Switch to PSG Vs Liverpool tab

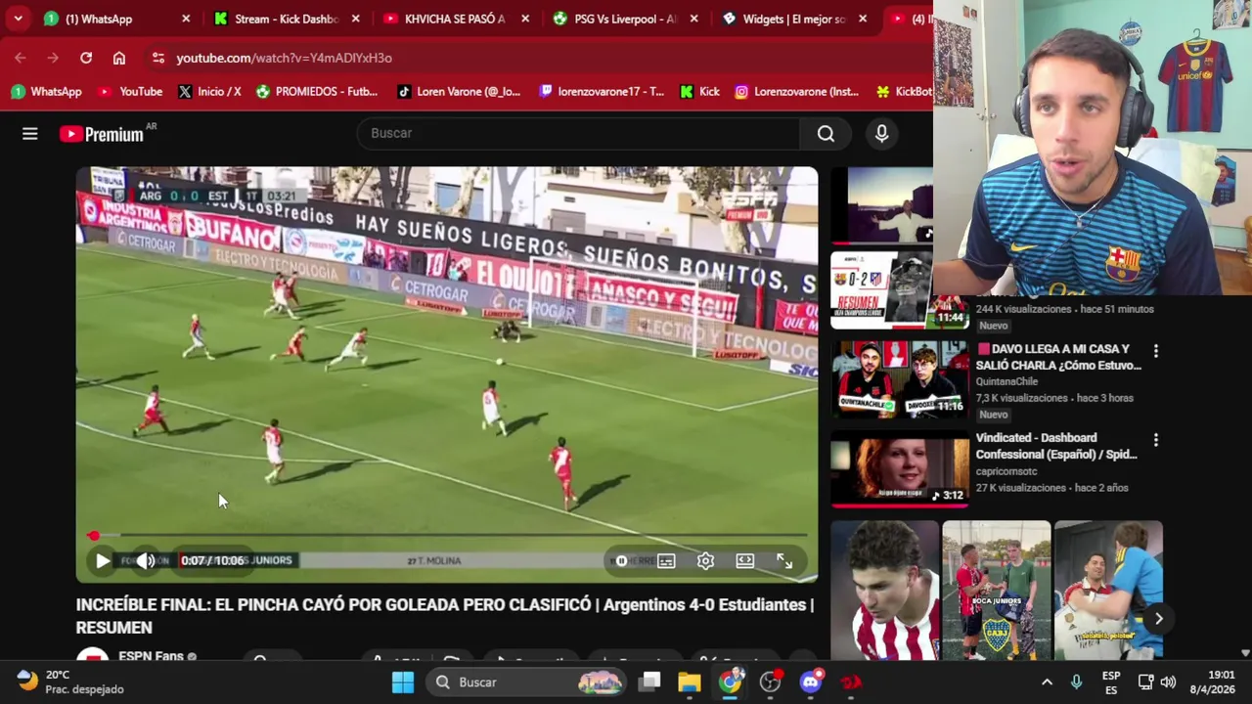coord(625,19)
